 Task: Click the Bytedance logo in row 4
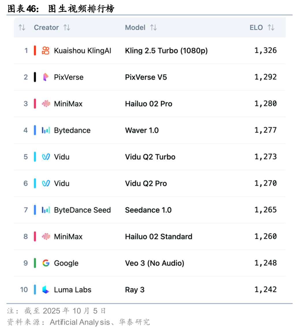46,130
